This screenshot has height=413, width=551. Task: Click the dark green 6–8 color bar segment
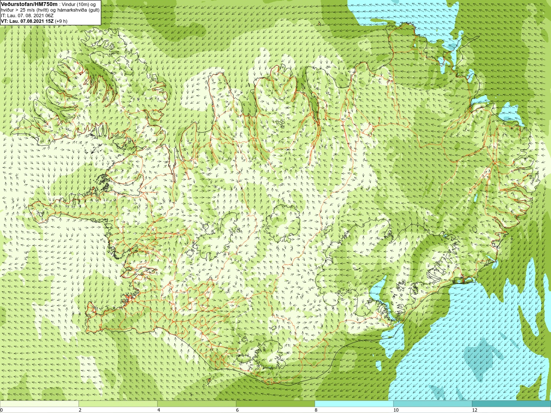[275, 404]
